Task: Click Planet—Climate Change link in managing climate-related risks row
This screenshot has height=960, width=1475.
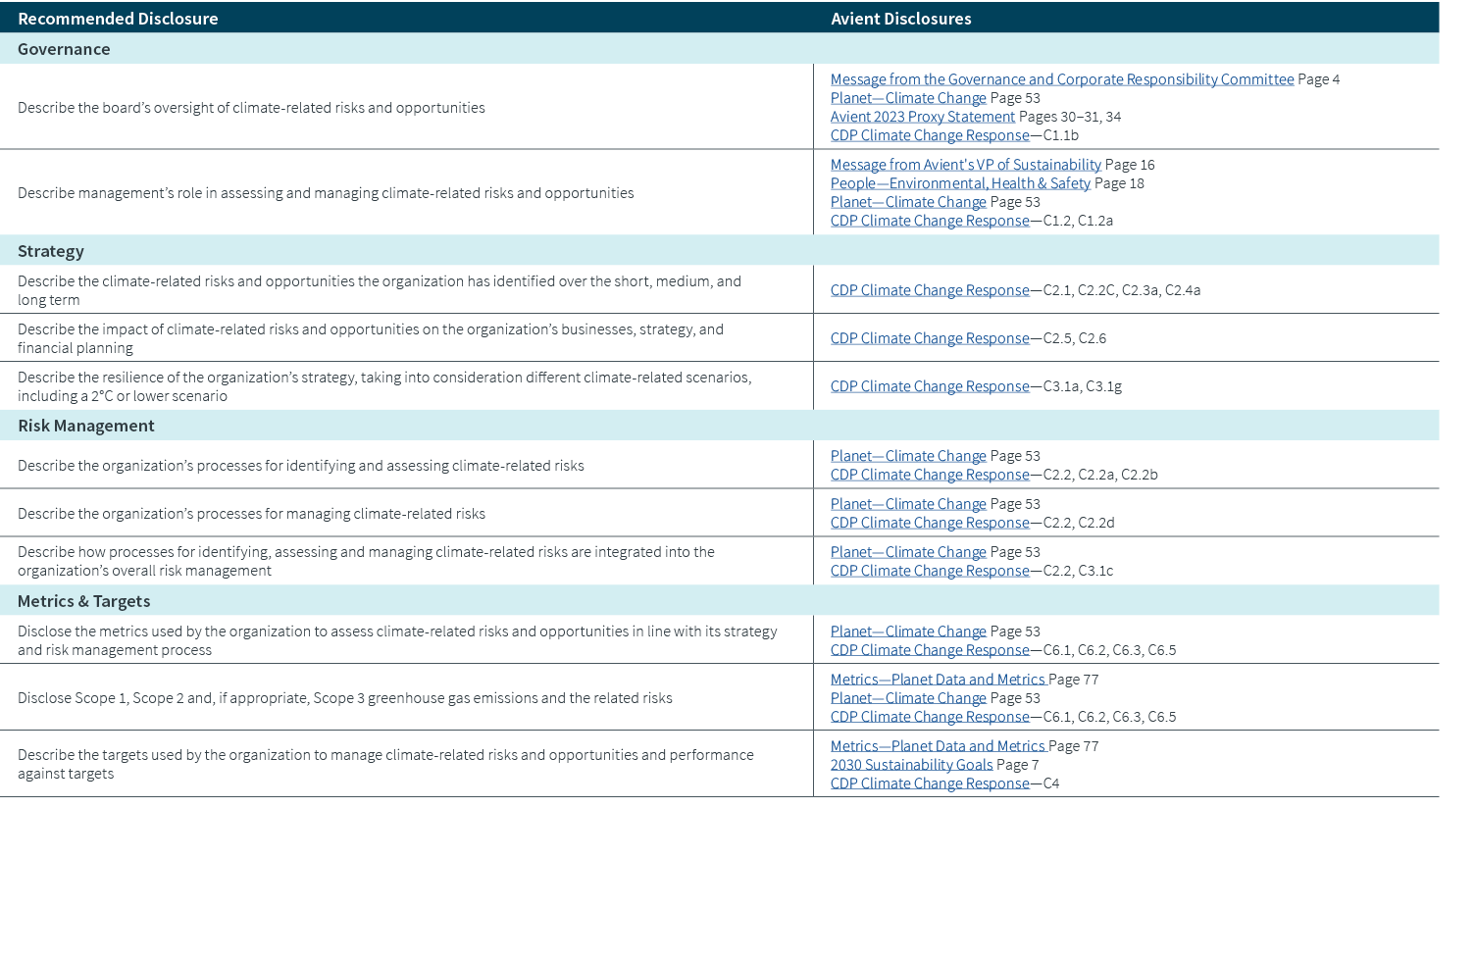Action: (907, 504)
